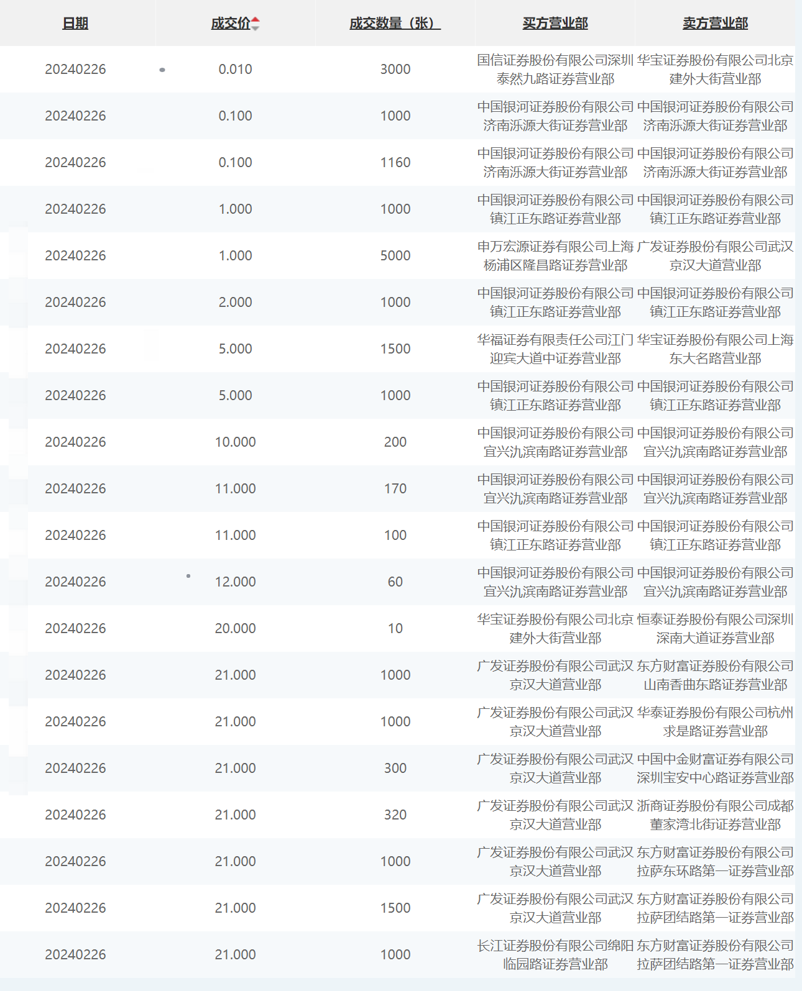Click buyer 中国银河证券宜兴氿滨南路 in the 10.000 row
Viewport: 802px width, 991px height.
point(555,442)
